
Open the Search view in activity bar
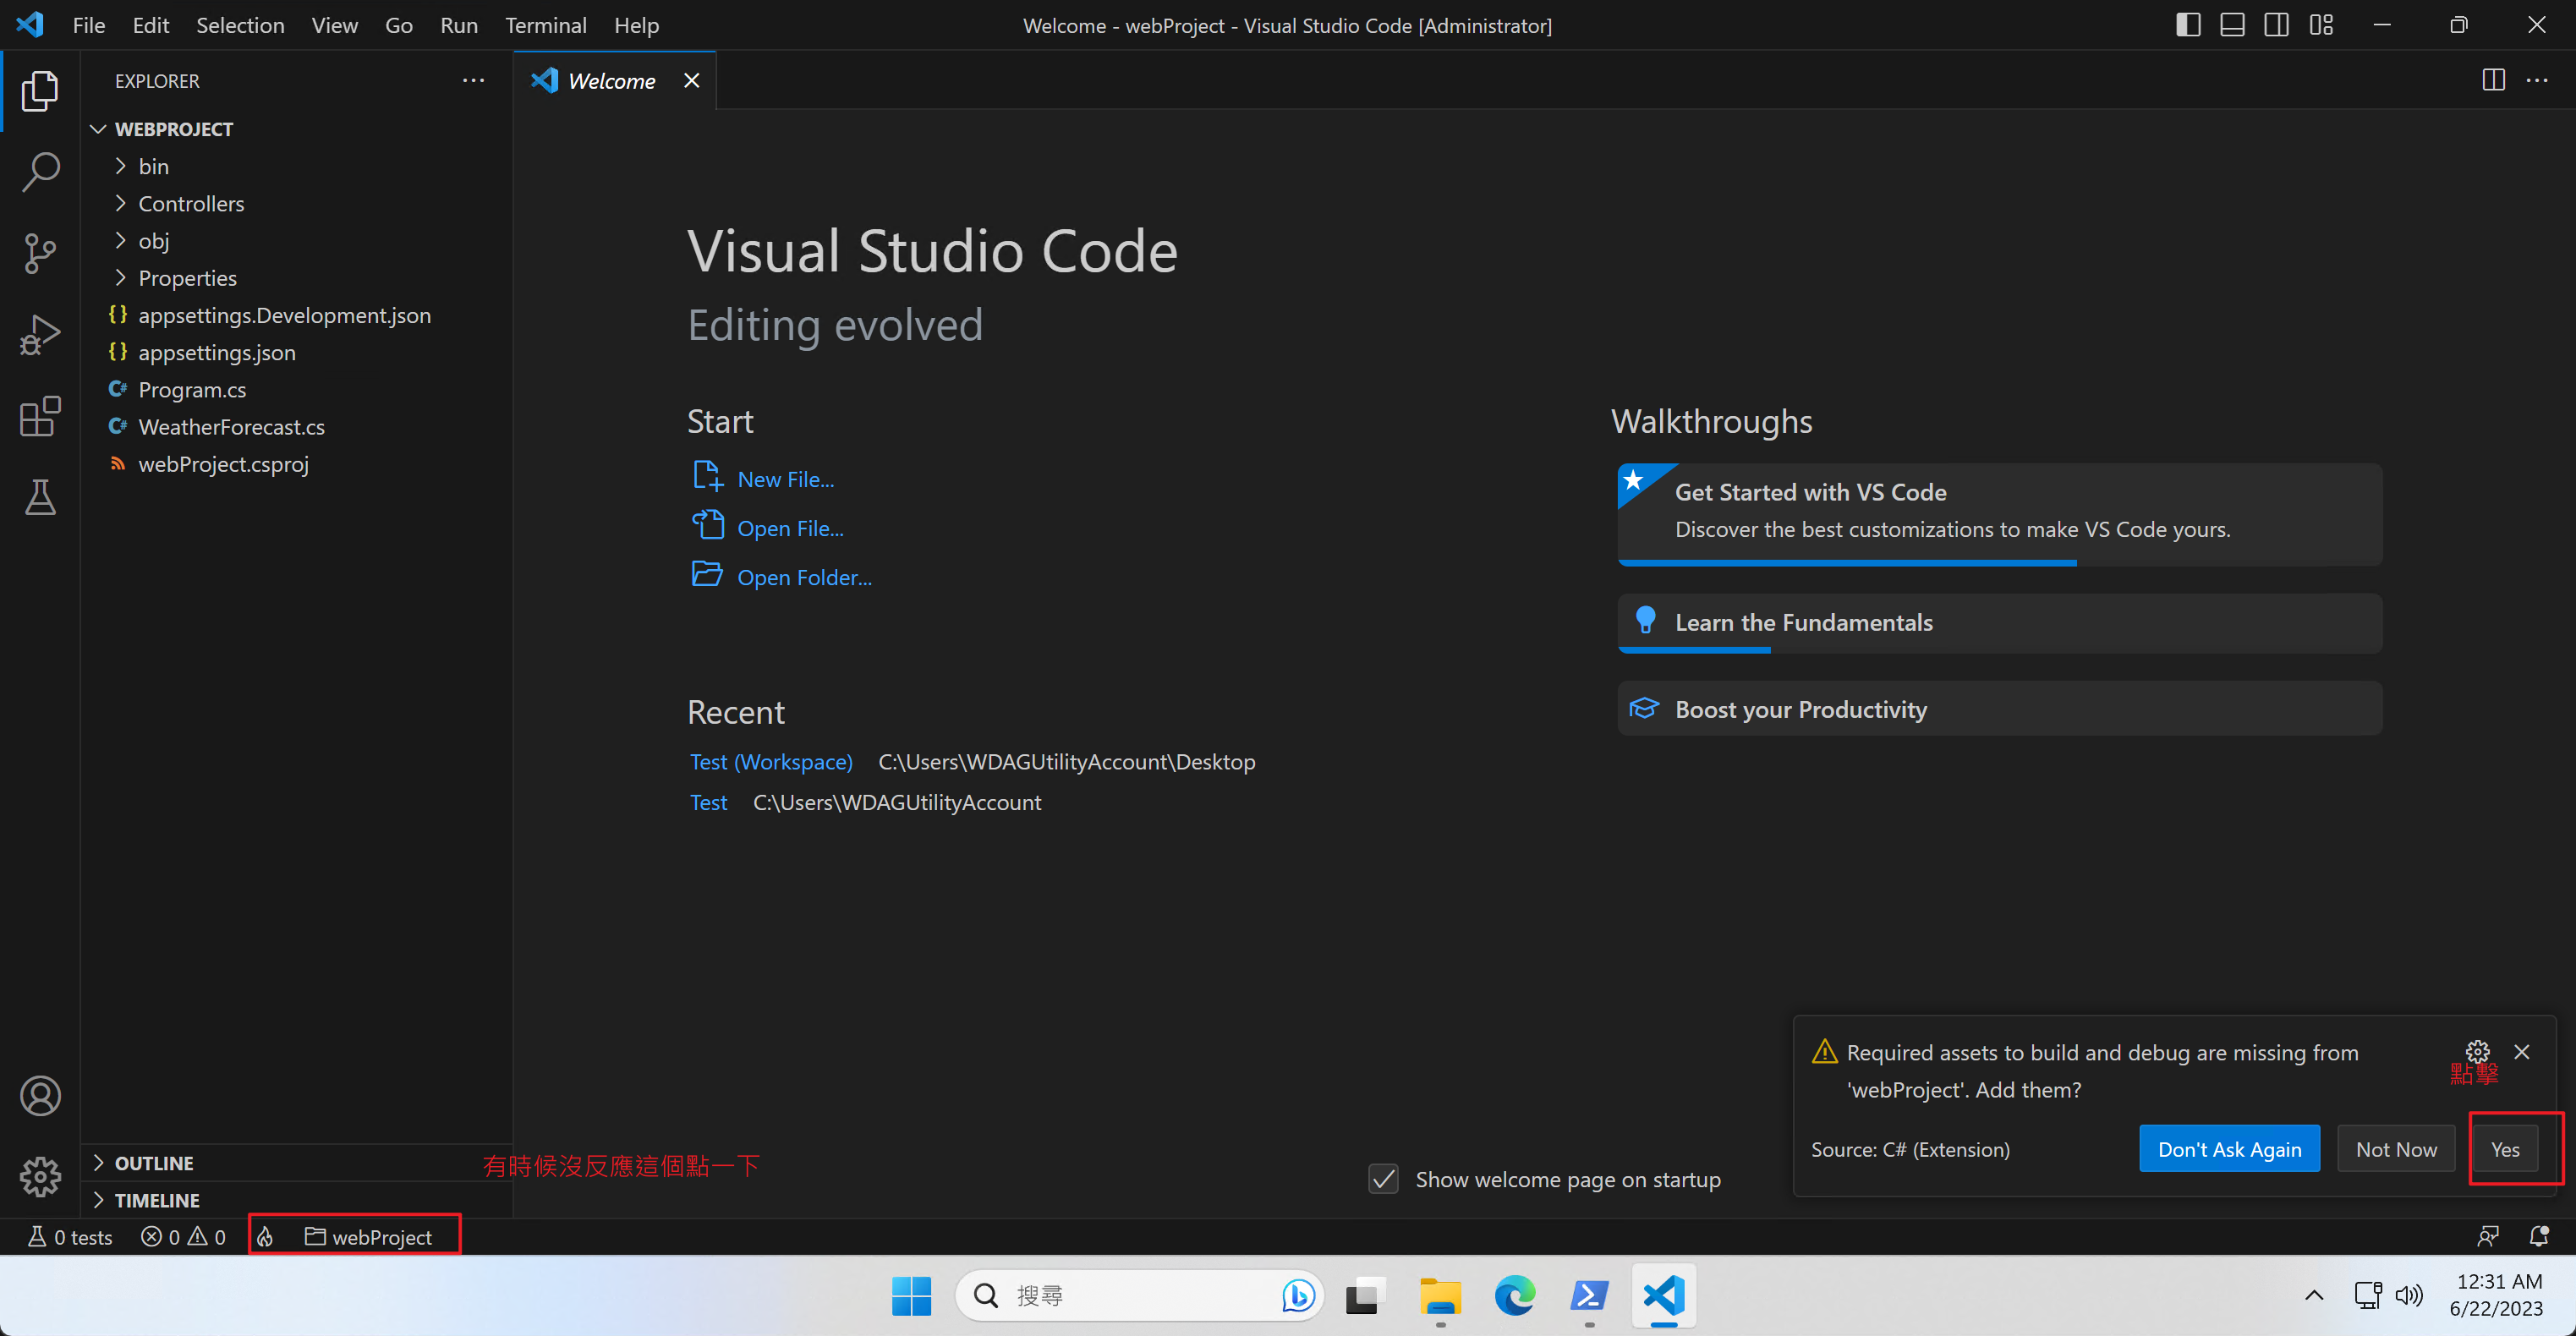pyautogui.click(x=40, y=172)
